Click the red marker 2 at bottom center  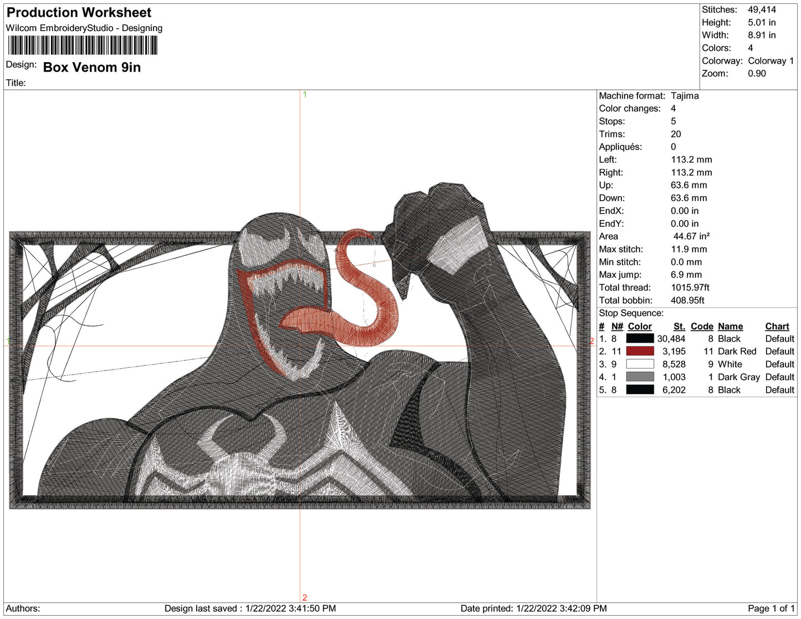[304, 597]
